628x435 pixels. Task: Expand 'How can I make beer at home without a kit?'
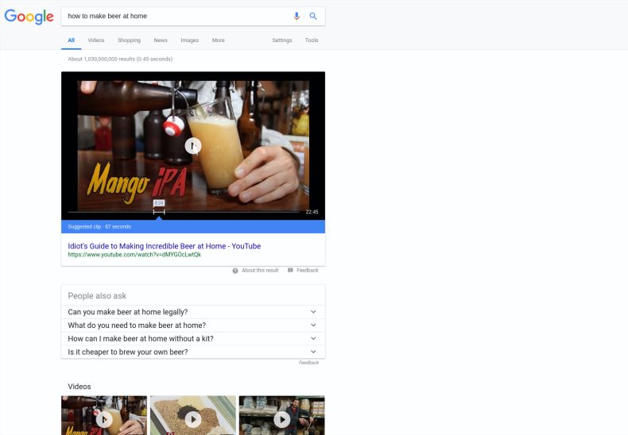[x=313, y=338]
